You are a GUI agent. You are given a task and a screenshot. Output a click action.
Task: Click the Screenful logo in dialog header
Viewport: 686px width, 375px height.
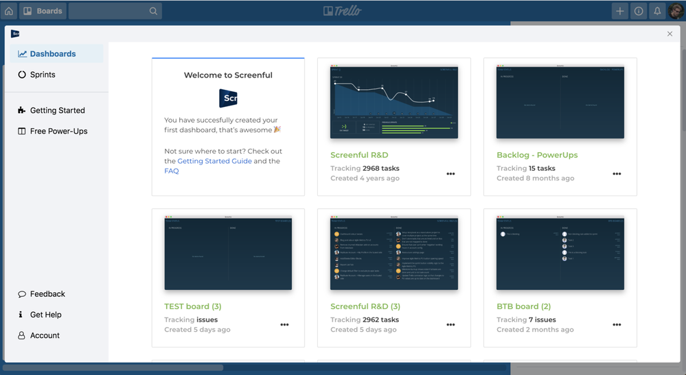pos(15,34)
